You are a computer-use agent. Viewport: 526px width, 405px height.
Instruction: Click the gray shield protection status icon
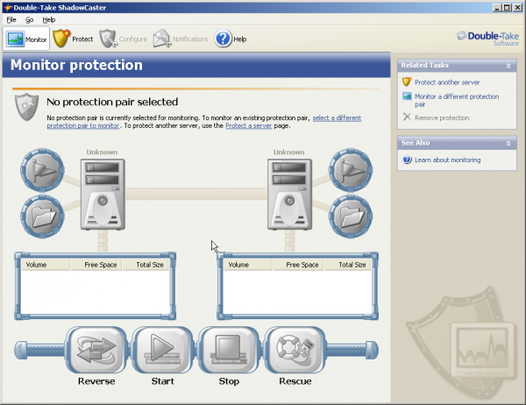pos(26,107)
